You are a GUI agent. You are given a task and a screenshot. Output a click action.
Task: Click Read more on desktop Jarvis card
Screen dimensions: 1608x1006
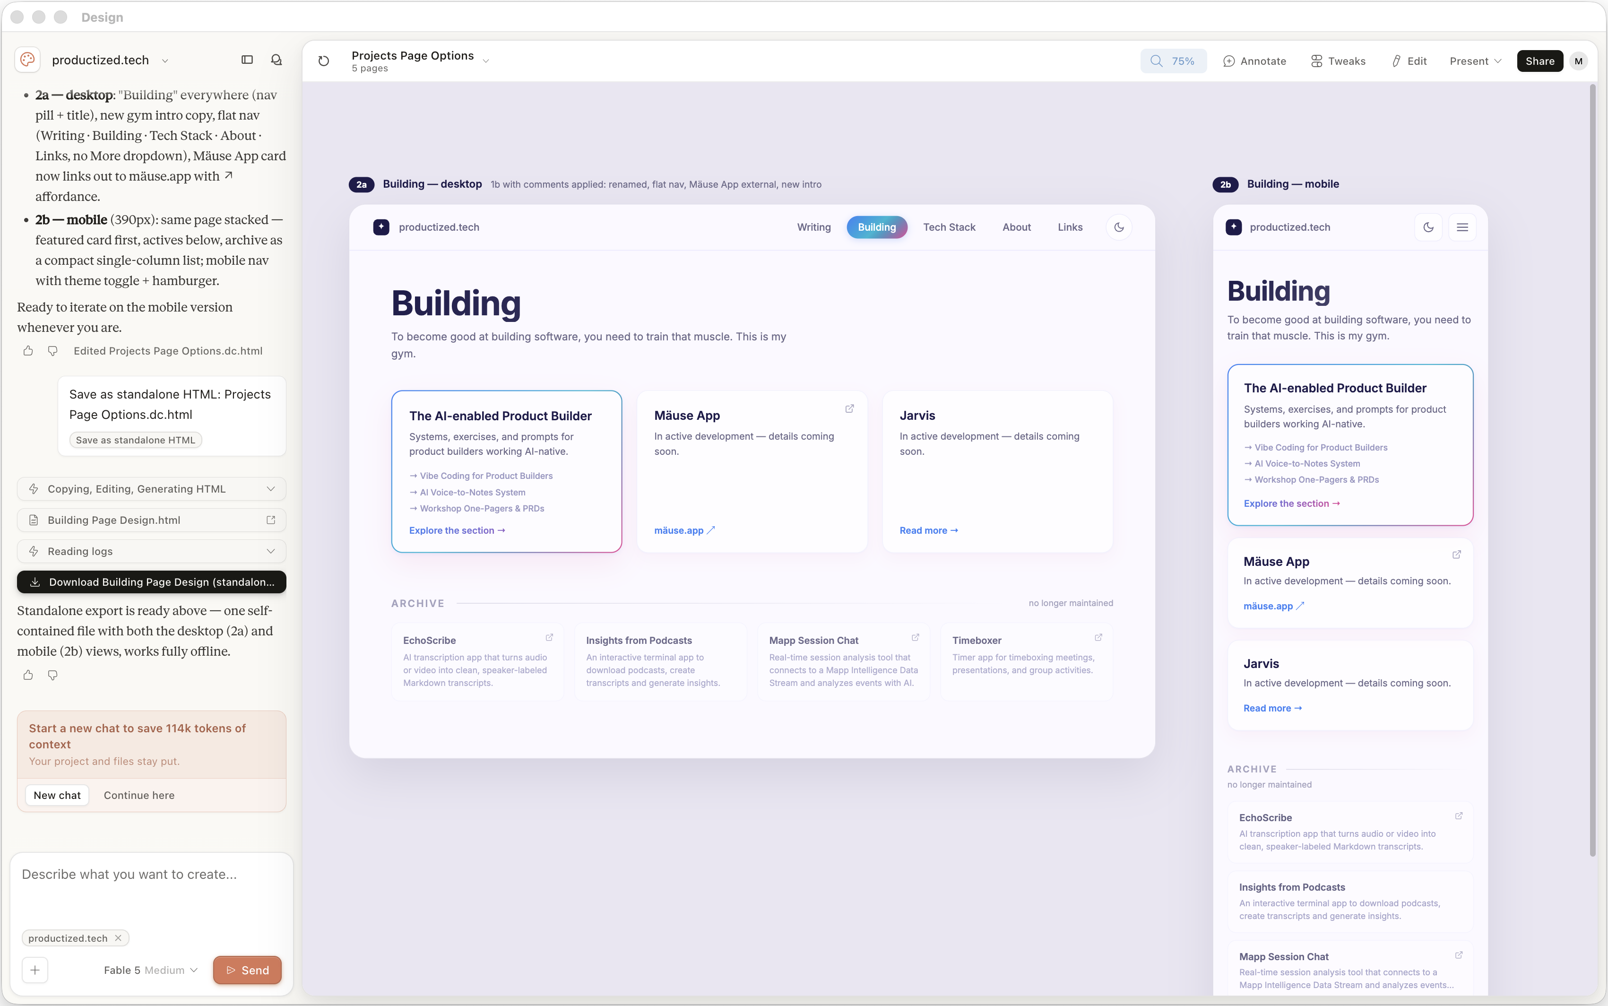[x=928, y=530]
